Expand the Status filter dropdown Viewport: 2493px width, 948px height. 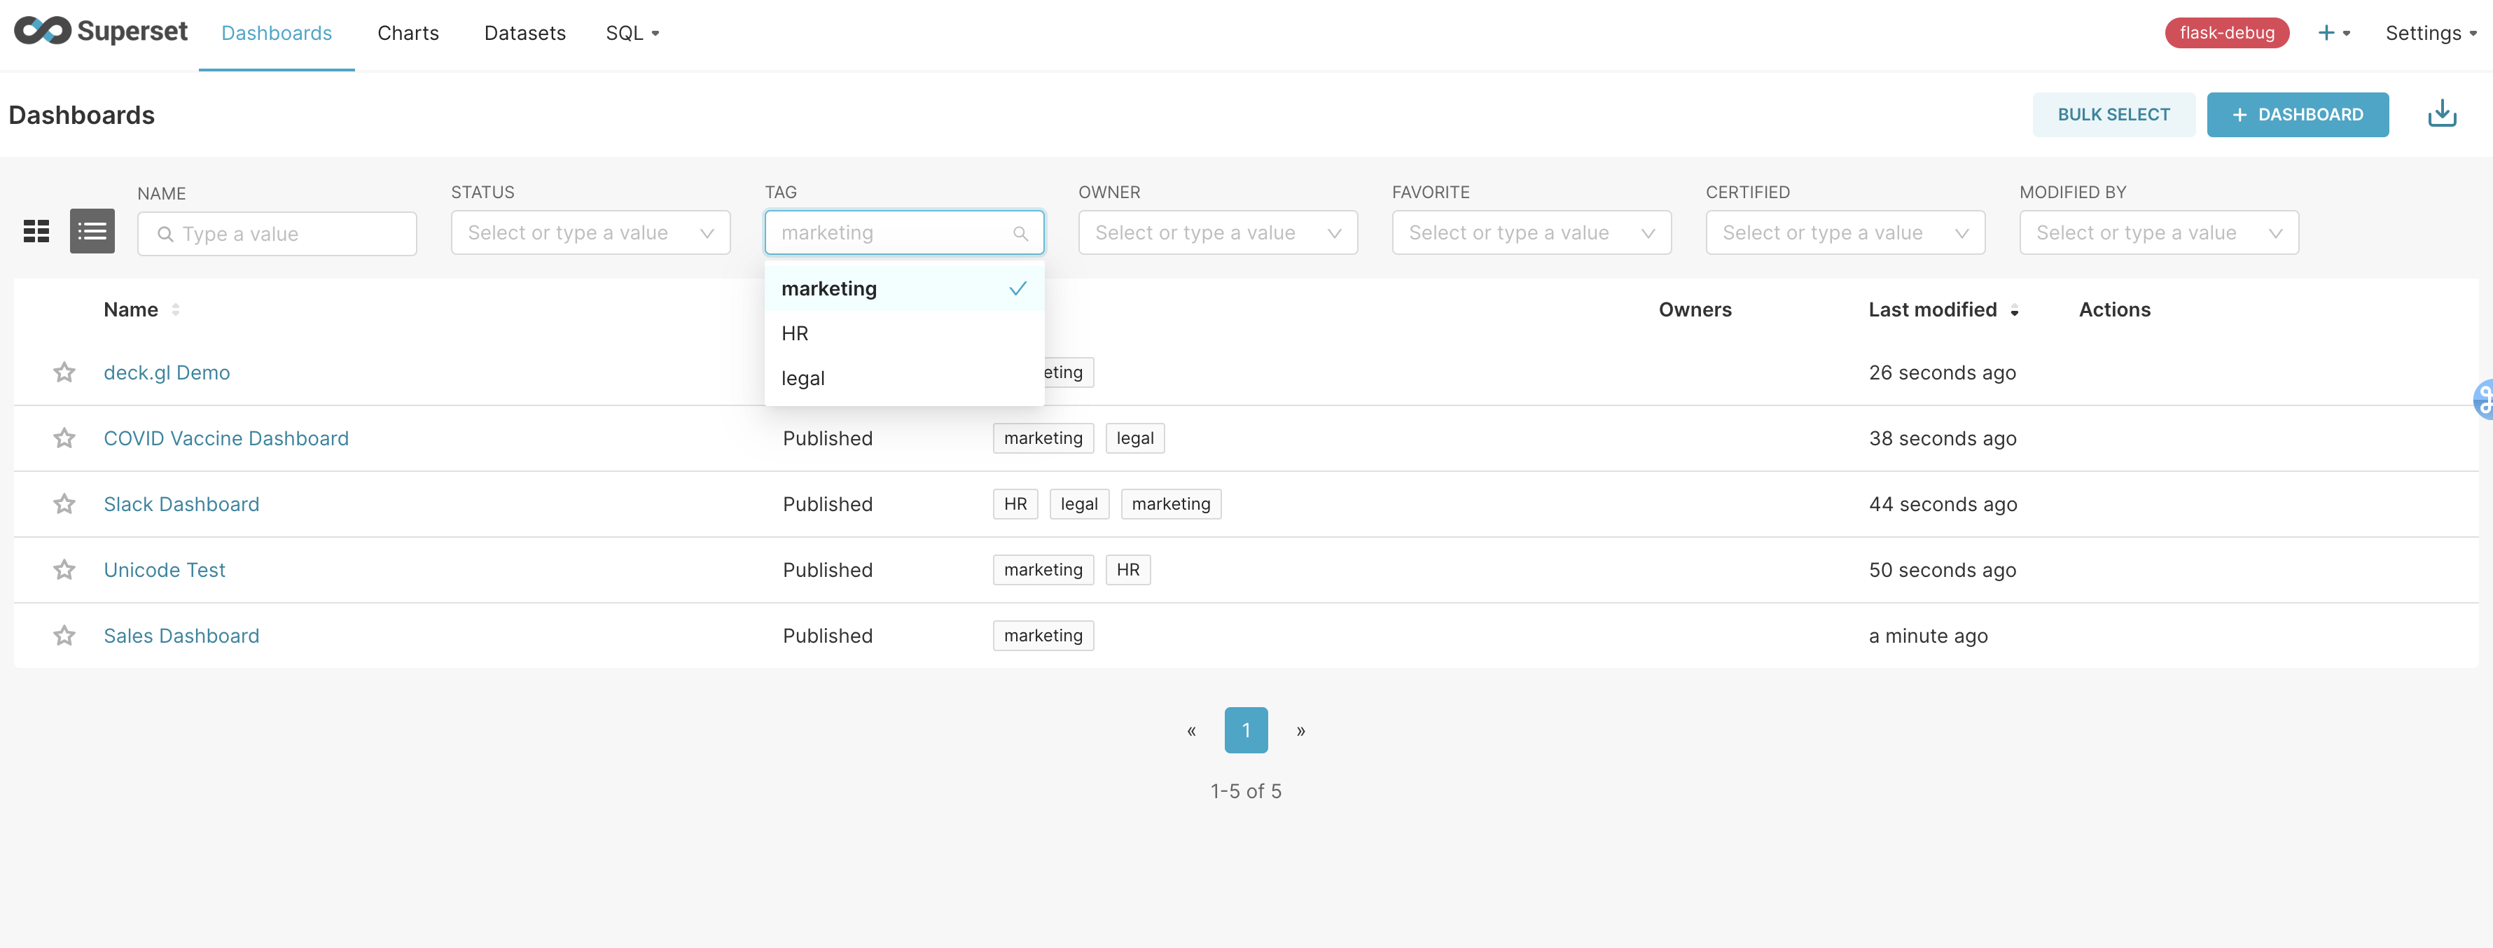pos(590,233)
